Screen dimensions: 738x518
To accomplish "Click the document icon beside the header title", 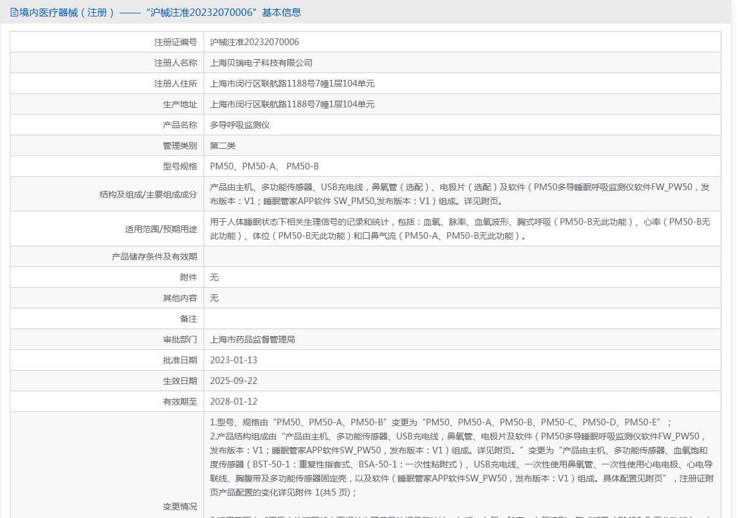I will (x=13, y=12).
